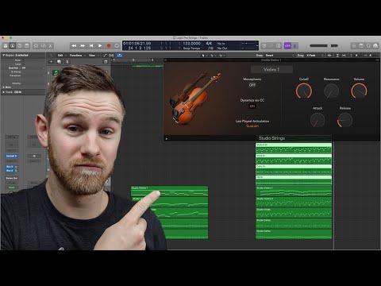Viewport: 381px width, 286px height.
Task: Open the Library button in control bar
Action: coord(6,46)
